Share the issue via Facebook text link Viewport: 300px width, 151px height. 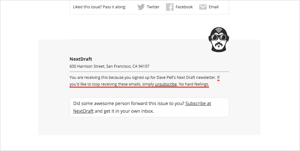tap(184, 7)
